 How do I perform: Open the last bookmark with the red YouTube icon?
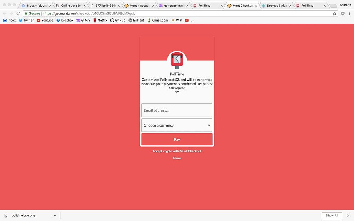click(189, 20)
